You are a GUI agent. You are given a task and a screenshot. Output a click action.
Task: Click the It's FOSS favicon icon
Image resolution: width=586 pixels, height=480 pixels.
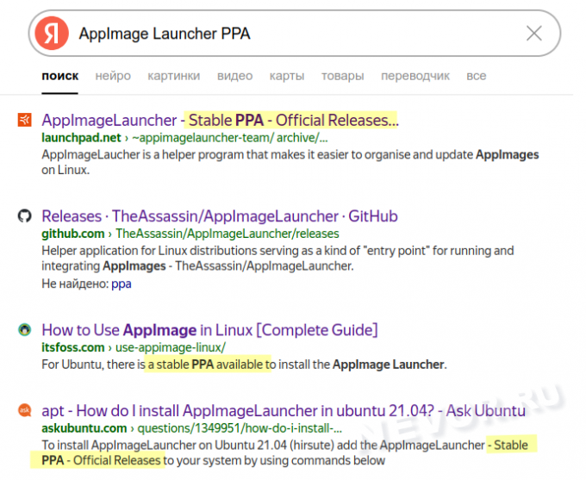[25, 330]
